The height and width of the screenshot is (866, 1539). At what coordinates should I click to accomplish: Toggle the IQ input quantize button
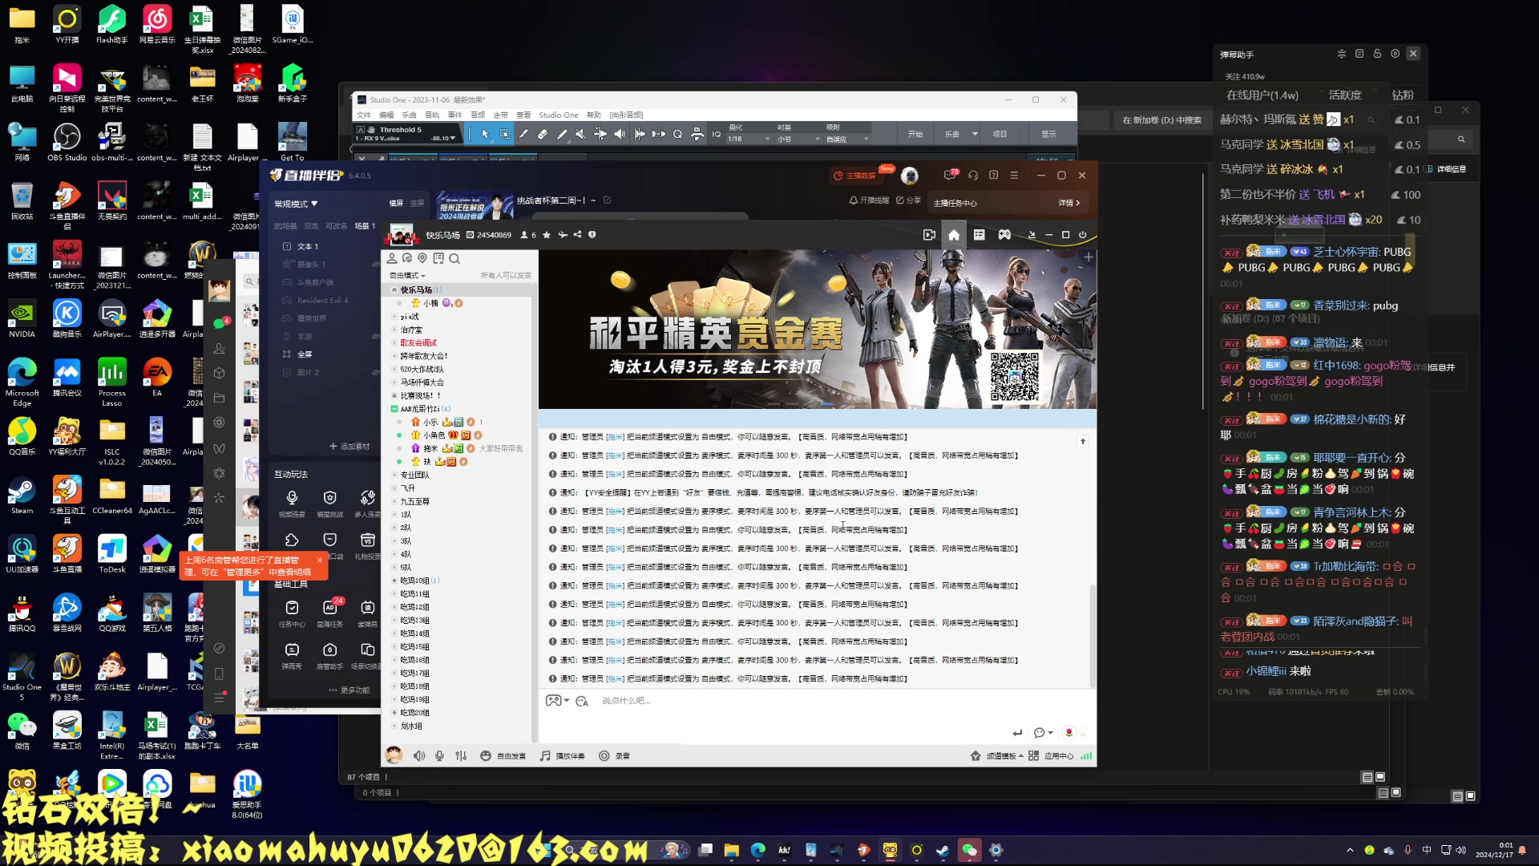point(717,134)
